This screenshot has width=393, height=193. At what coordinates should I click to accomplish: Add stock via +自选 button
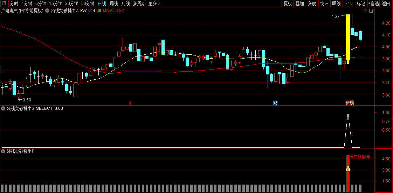coord(373,4)
